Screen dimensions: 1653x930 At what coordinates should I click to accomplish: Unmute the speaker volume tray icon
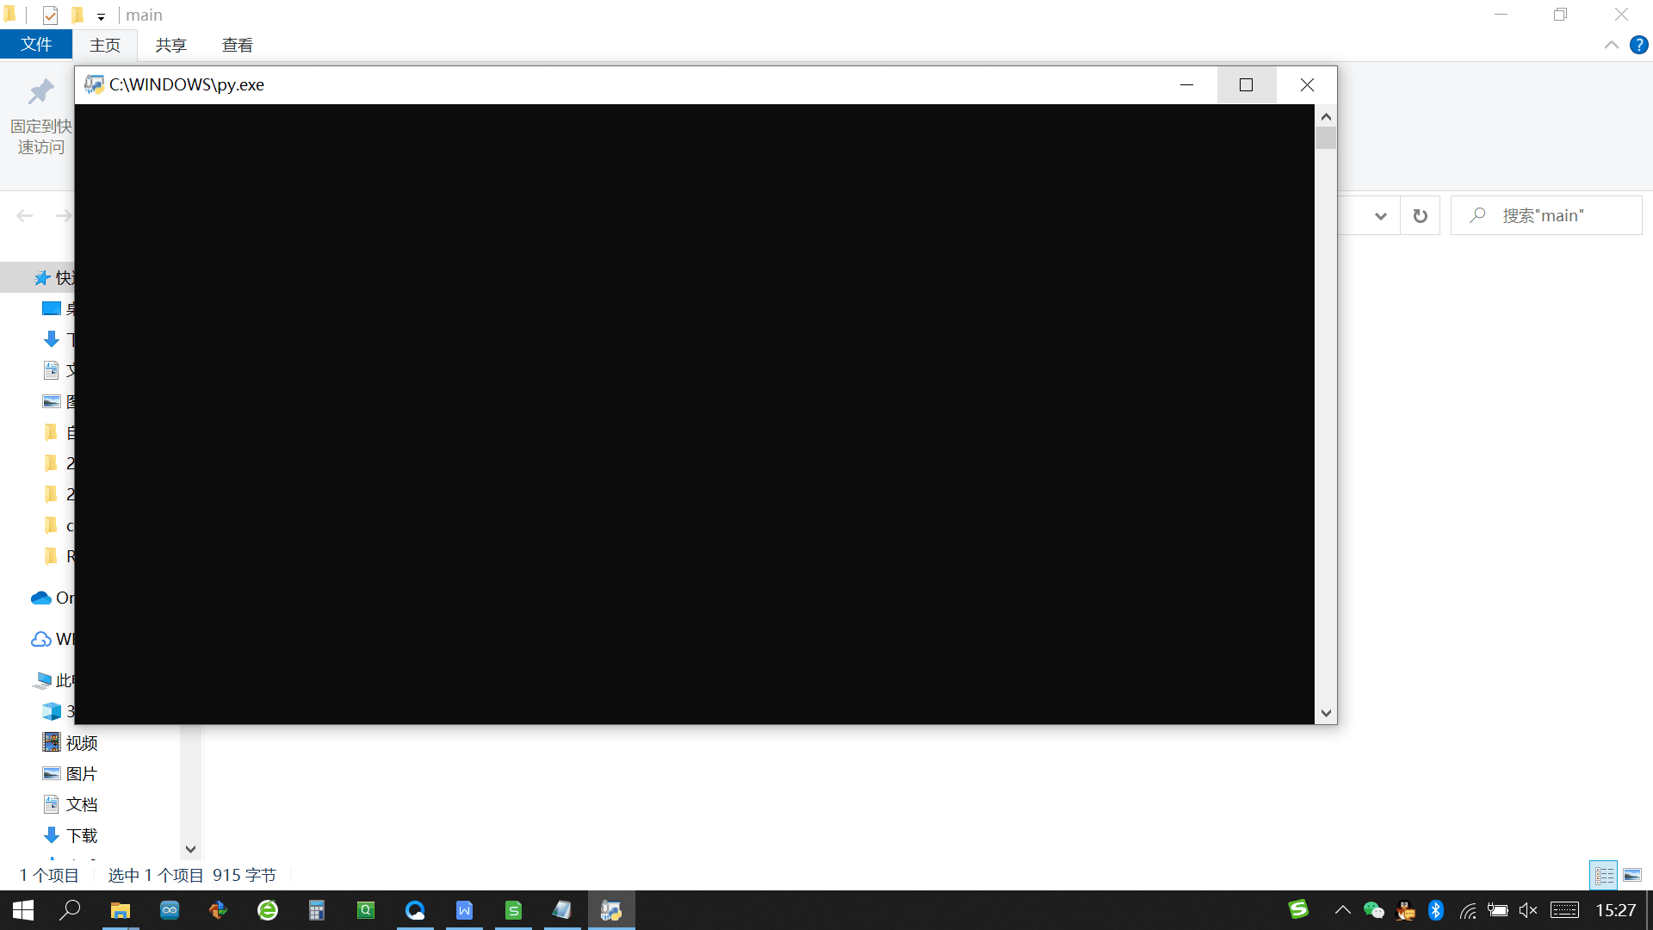1528,910
